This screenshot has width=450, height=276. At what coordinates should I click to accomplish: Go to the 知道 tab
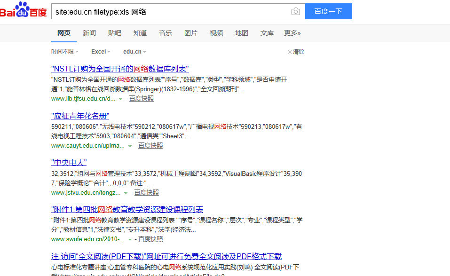(x=140, y=33)
